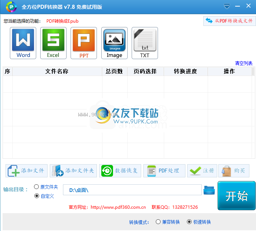The width and height of the screenshot is (256, 231).
Task: Open 数据恢复 data recovery
Action: [x=120, y=171]
